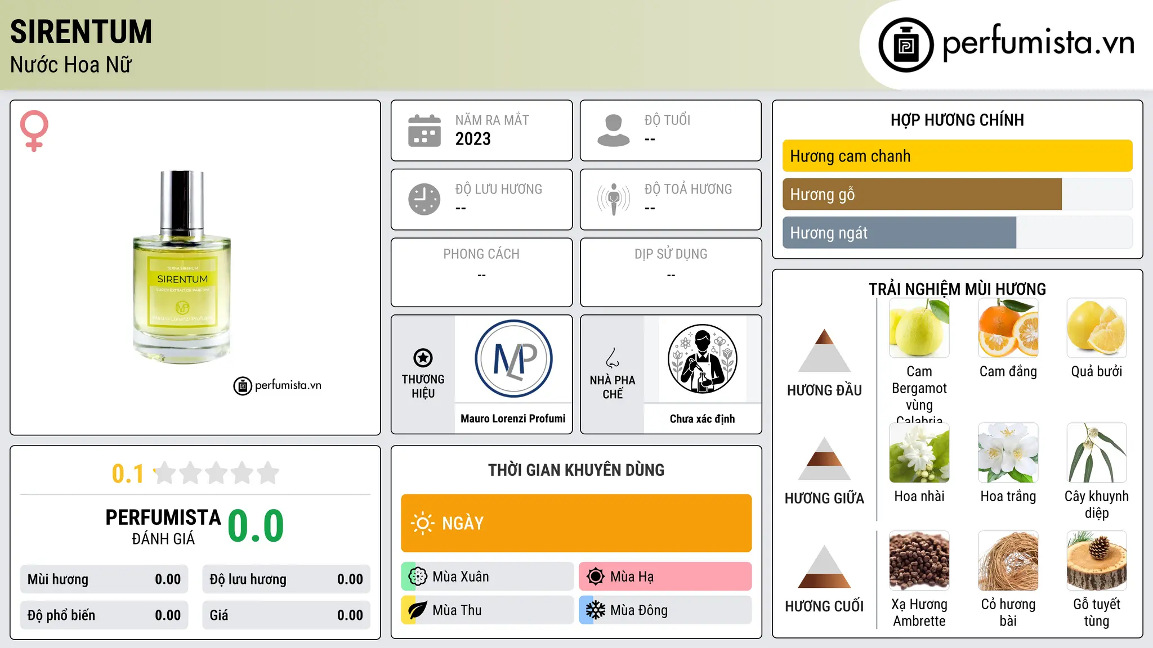Select the Quả bưởi note image
Viewport: 1153px width, 648px height.
click(1097, 328)
